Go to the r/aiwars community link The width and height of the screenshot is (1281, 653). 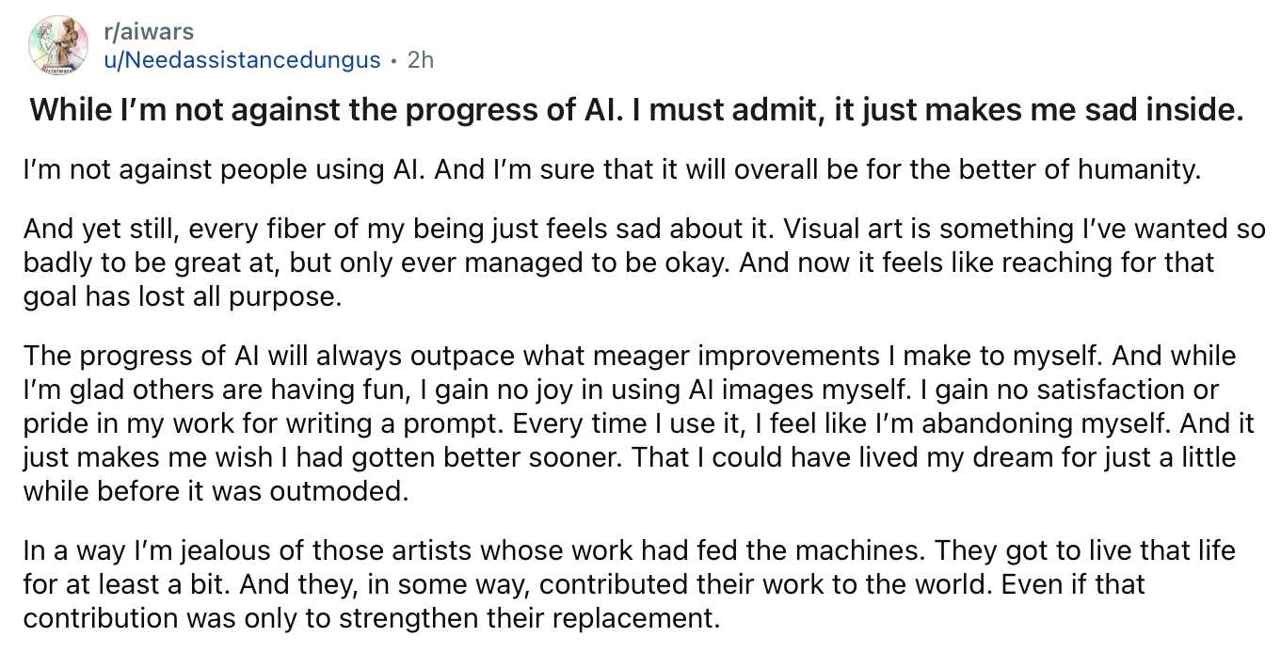pyautogui.click(x=150, y=32)
